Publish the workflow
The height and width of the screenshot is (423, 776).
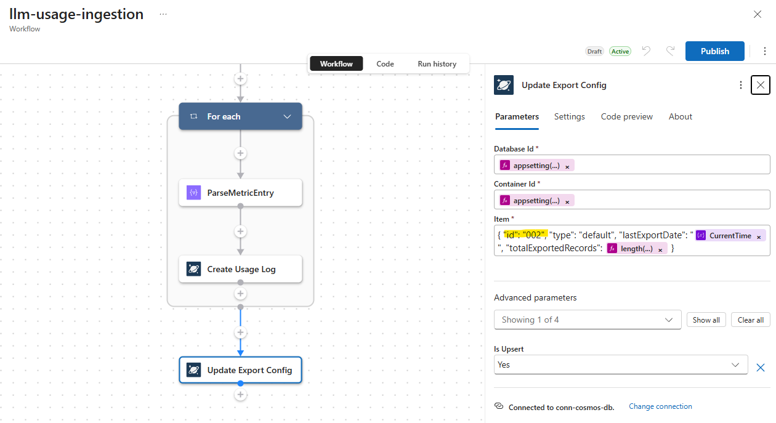714,51
